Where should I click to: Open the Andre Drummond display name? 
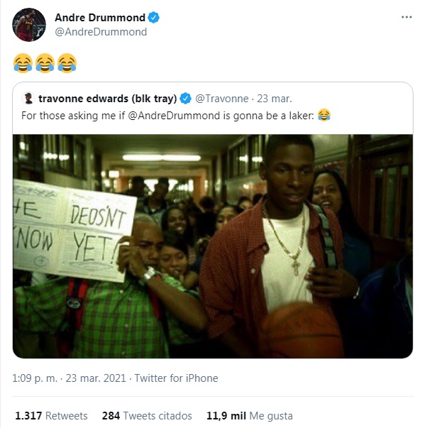[100, 18]
